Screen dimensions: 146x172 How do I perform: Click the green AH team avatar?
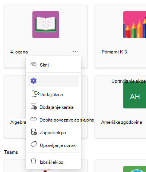(x=134, y=95)
